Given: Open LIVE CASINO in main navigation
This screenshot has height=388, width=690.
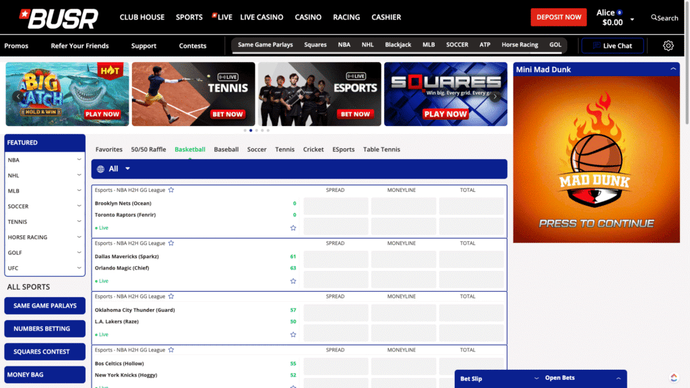Looking at the screenshot, I should point(262,17).
